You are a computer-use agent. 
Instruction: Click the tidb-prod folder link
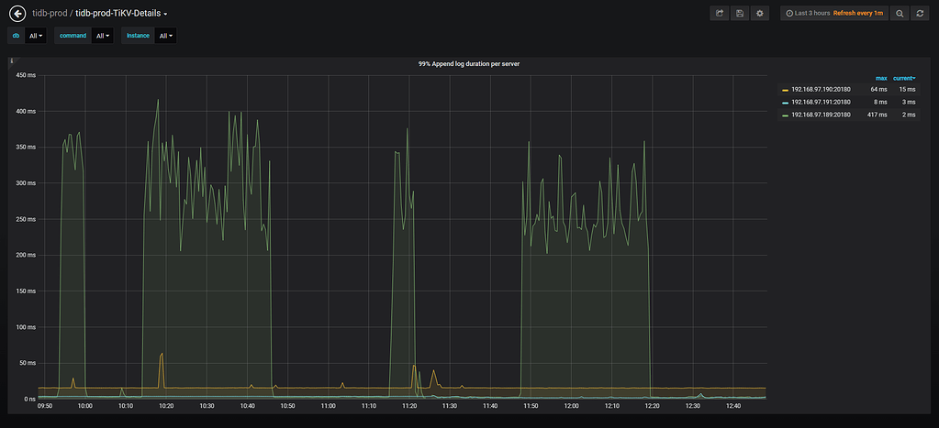[x=50, y=13]
